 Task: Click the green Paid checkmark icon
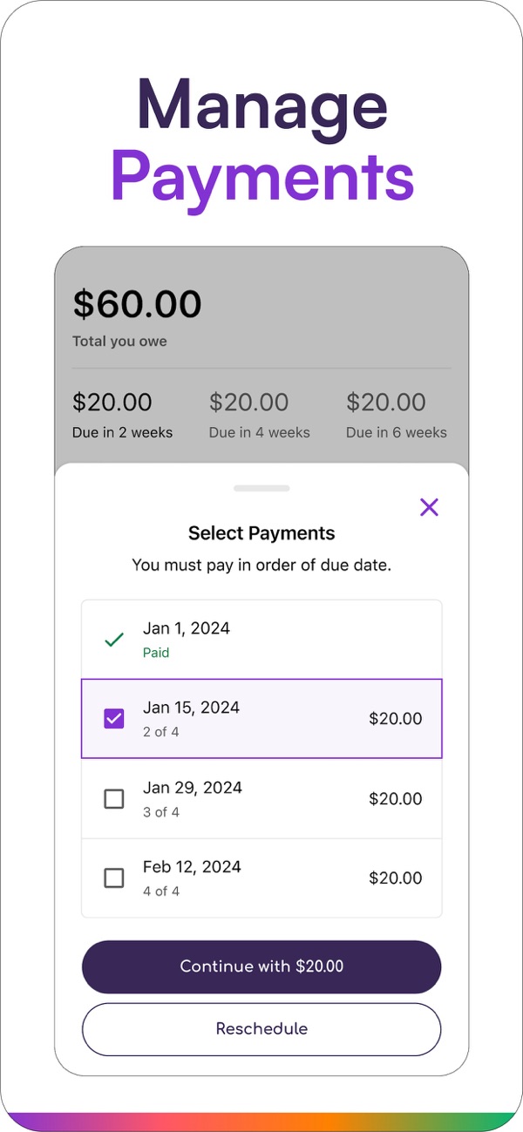(x=114, y=640)
